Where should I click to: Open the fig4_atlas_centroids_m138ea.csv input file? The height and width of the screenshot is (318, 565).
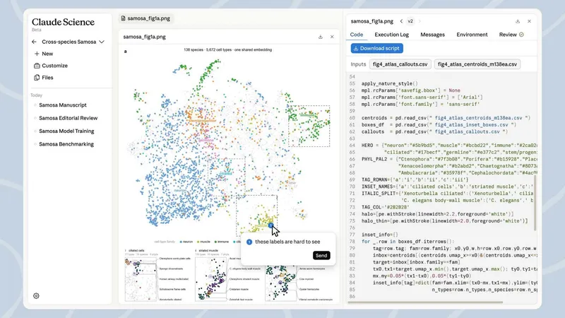pos(477,64)
